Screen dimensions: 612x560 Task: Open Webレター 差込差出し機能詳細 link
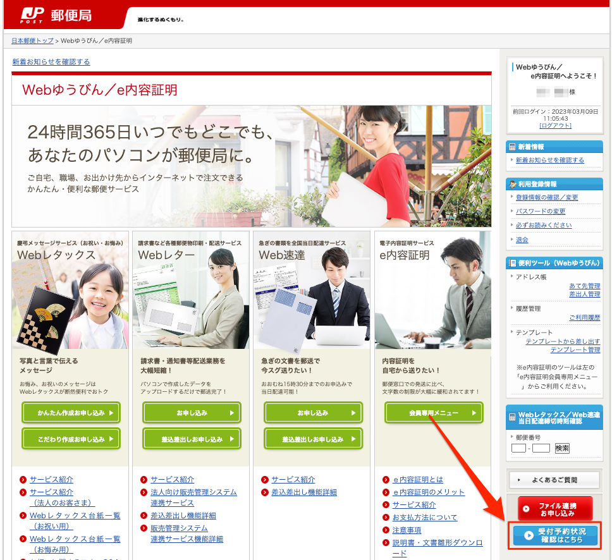[x=183, y=516]
